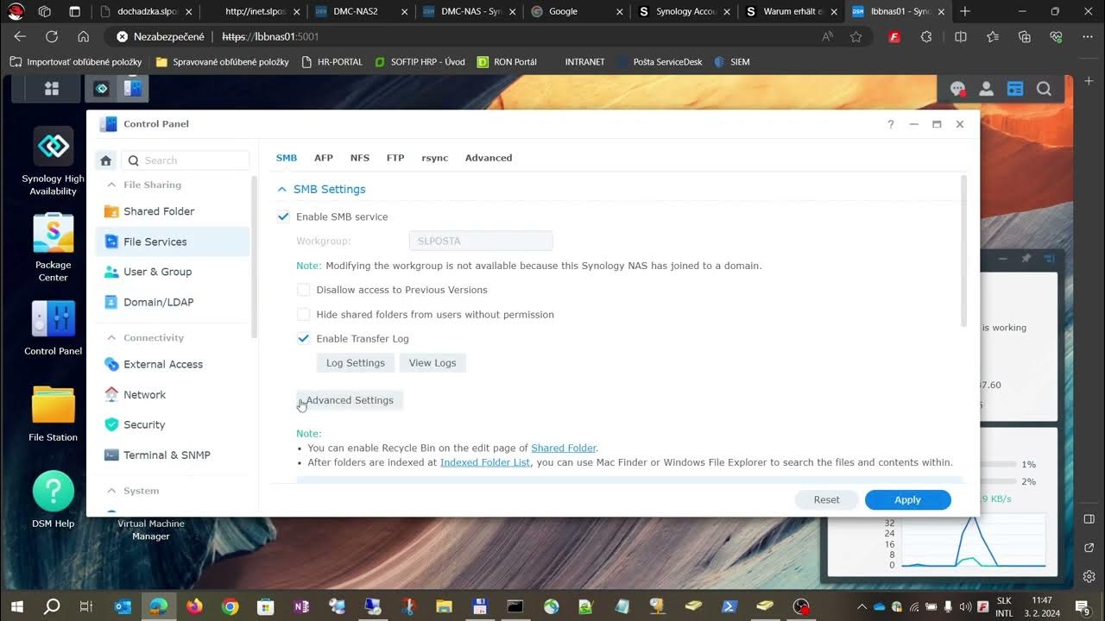The height and width of the screenshot is (621, 1105).
Task: Open DSM user account options icon
Action: point(986,89)
